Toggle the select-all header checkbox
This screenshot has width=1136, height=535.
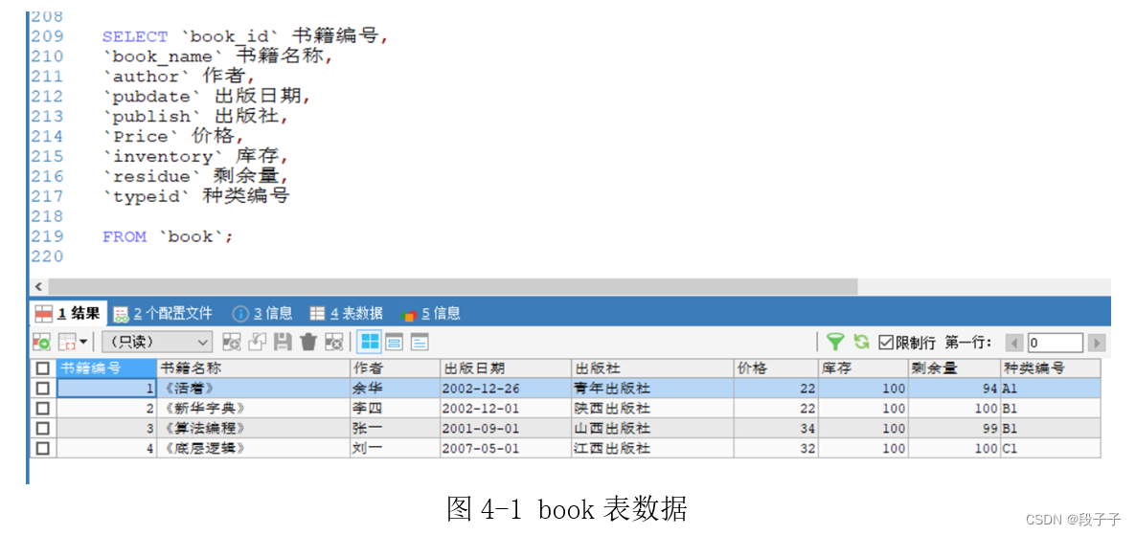coord(43,368)
